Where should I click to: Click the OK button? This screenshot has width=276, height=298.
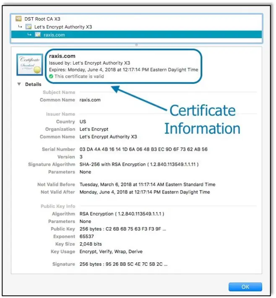point(245,287)
